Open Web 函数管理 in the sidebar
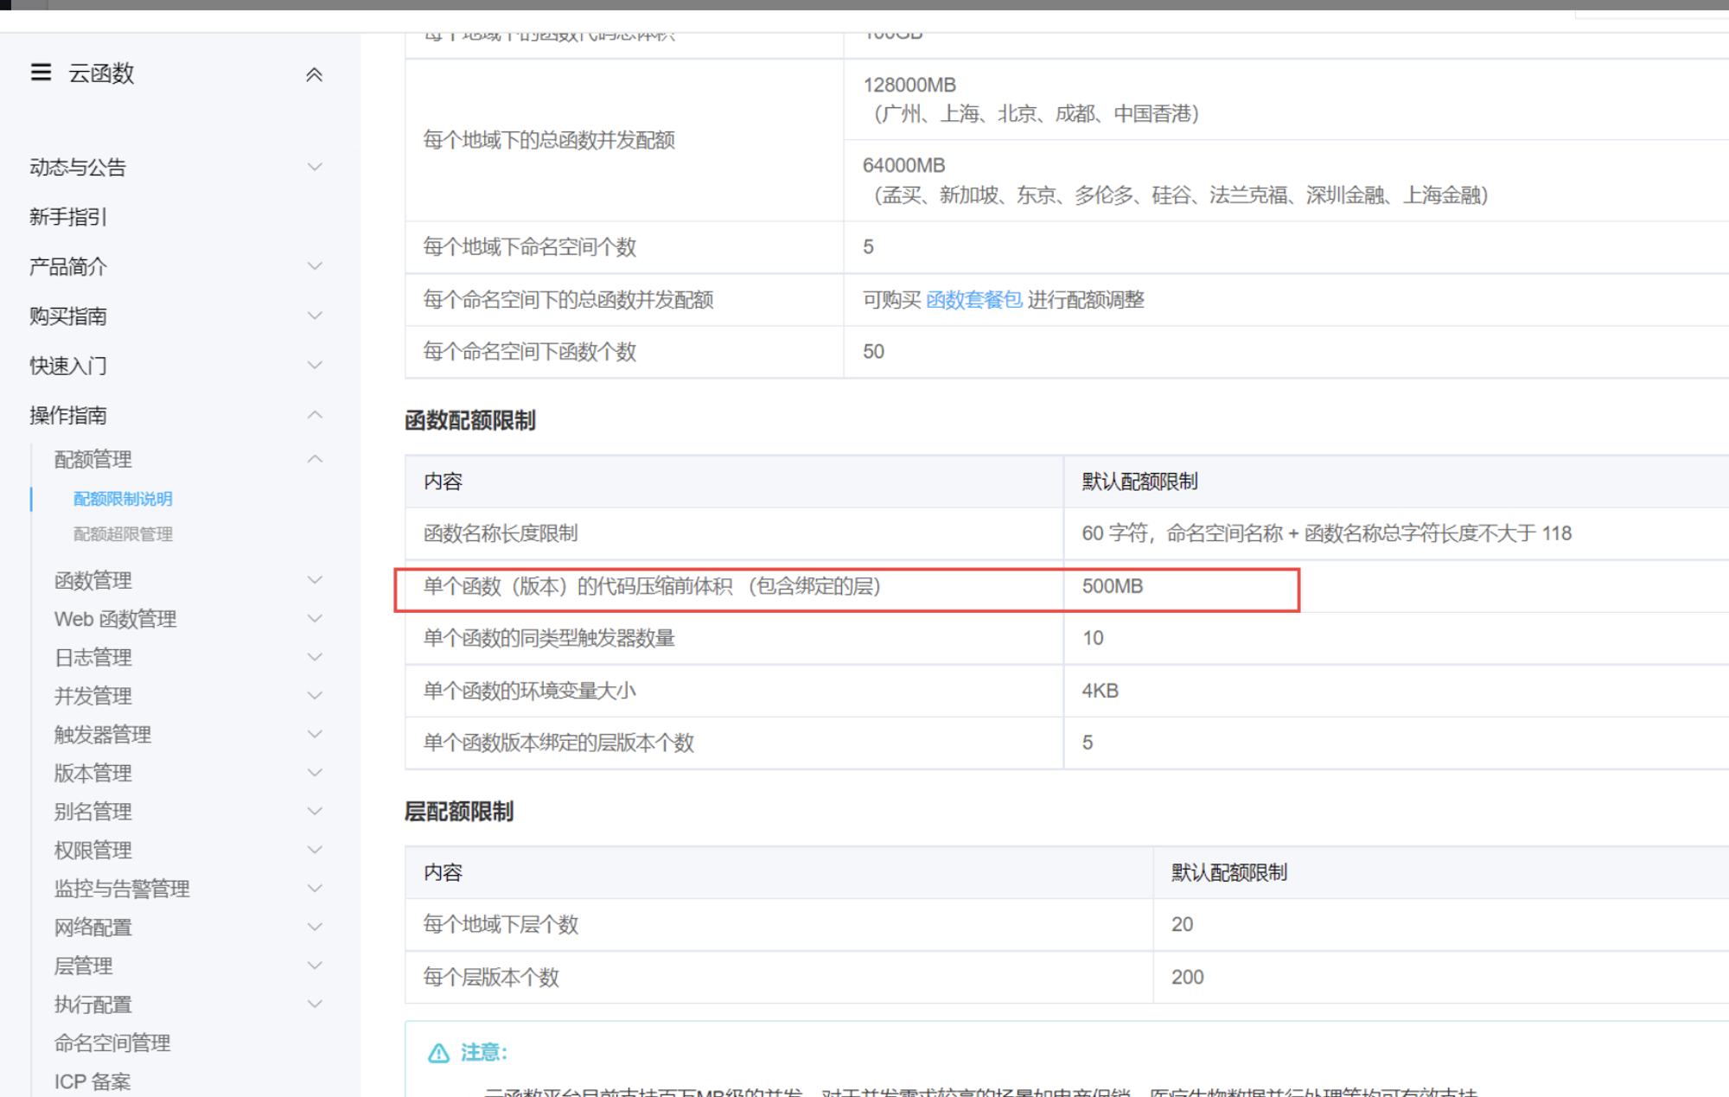 115,619
